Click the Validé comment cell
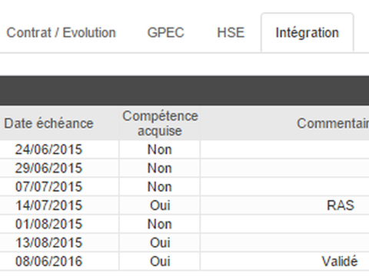The height and width of the screenshot is (276, 369). coord(284,261)
